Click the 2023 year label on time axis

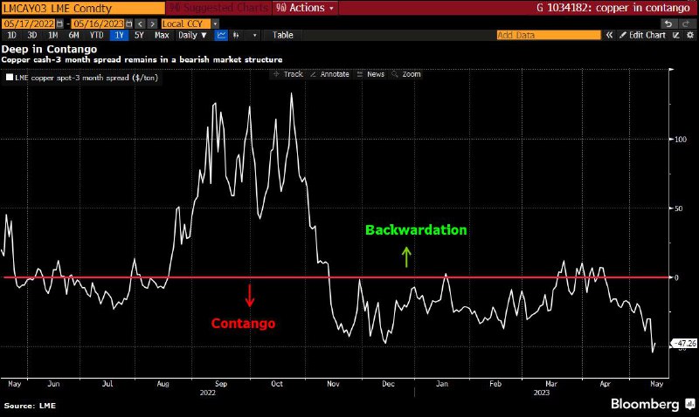[541, 393]
